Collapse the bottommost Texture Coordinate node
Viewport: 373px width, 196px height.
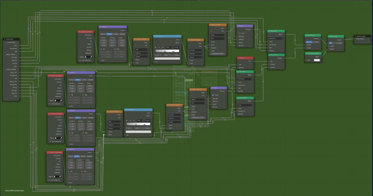pyautogui.click(x=48, y=153)
